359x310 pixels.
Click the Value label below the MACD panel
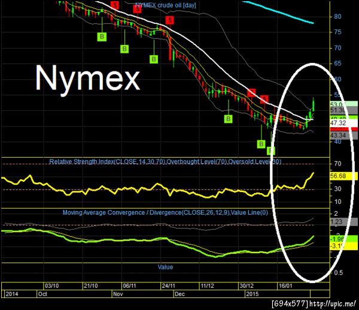click(165, 267)
